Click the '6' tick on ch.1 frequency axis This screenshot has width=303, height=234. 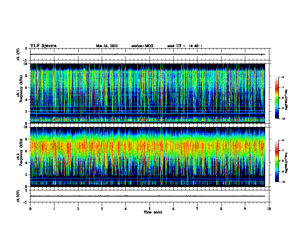[27, 88]
